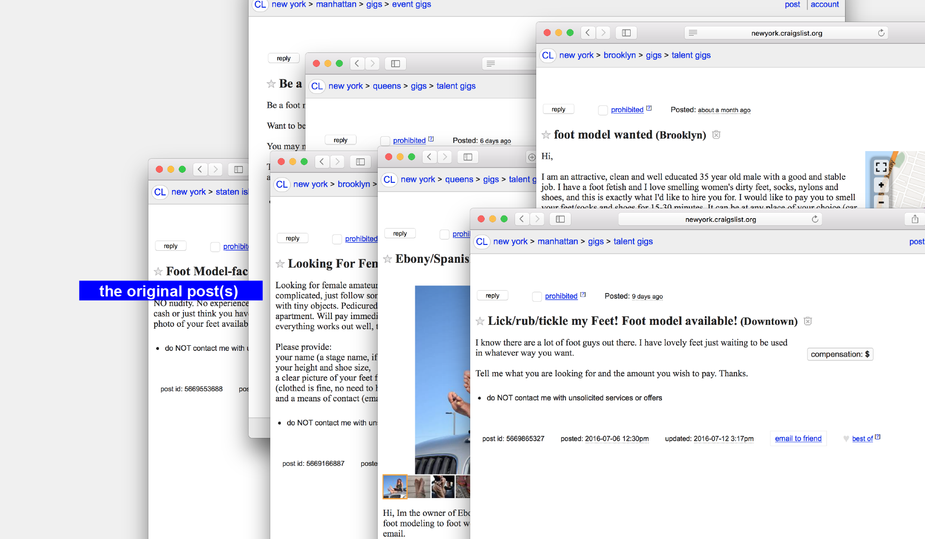The height and width of the screenshot is (539, 925).
Task: Open prohibited link on foot model wanted post
Action: pyautogui.click(x=627, y=110)
